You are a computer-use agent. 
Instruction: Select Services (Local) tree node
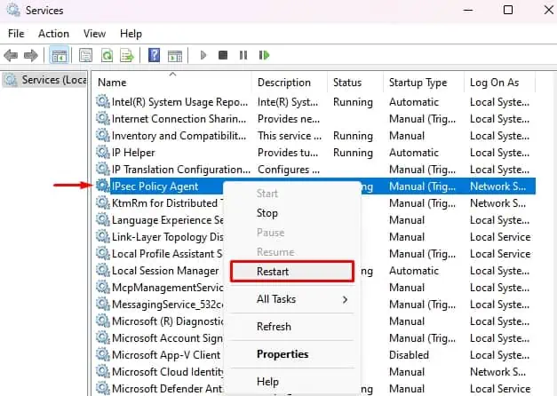[45, 80]
